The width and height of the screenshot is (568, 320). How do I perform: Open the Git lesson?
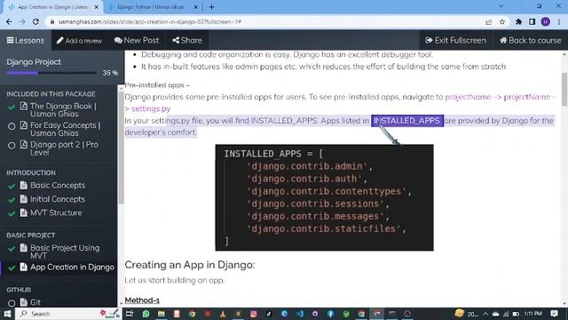tap(35, 302)
